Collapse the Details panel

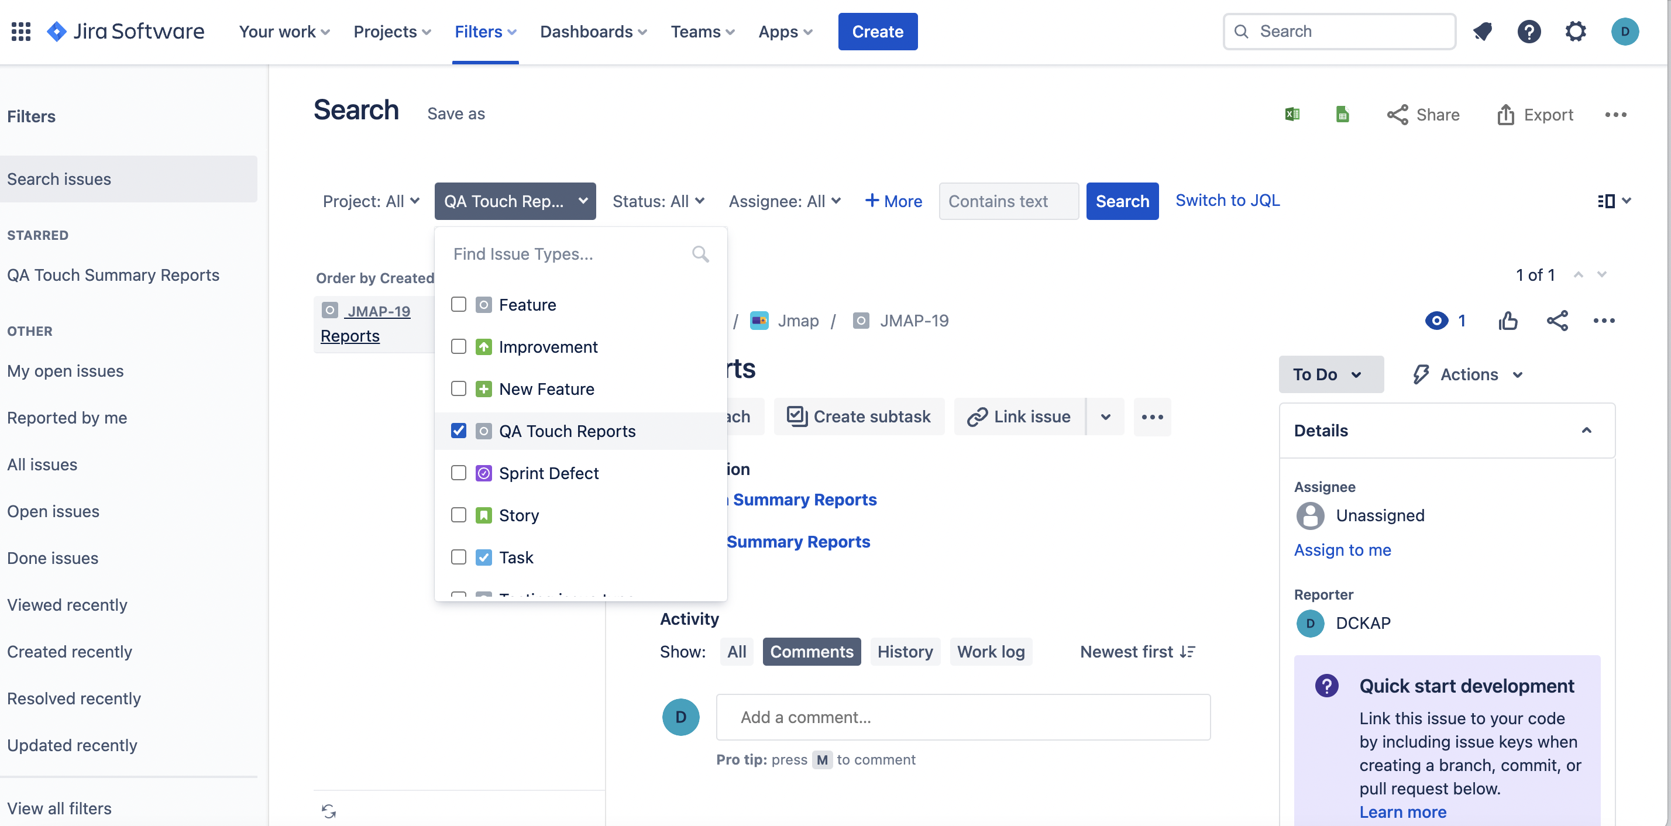pos(1587,430)
